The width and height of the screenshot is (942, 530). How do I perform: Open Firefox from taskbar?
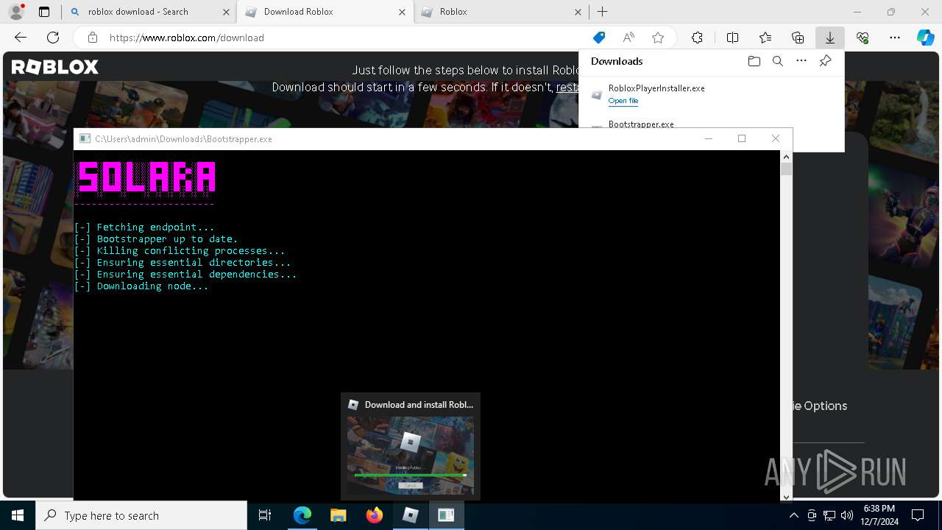coord(375,515)
